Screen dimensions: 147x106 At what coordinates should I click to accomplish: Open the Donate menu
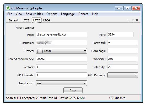83,14
